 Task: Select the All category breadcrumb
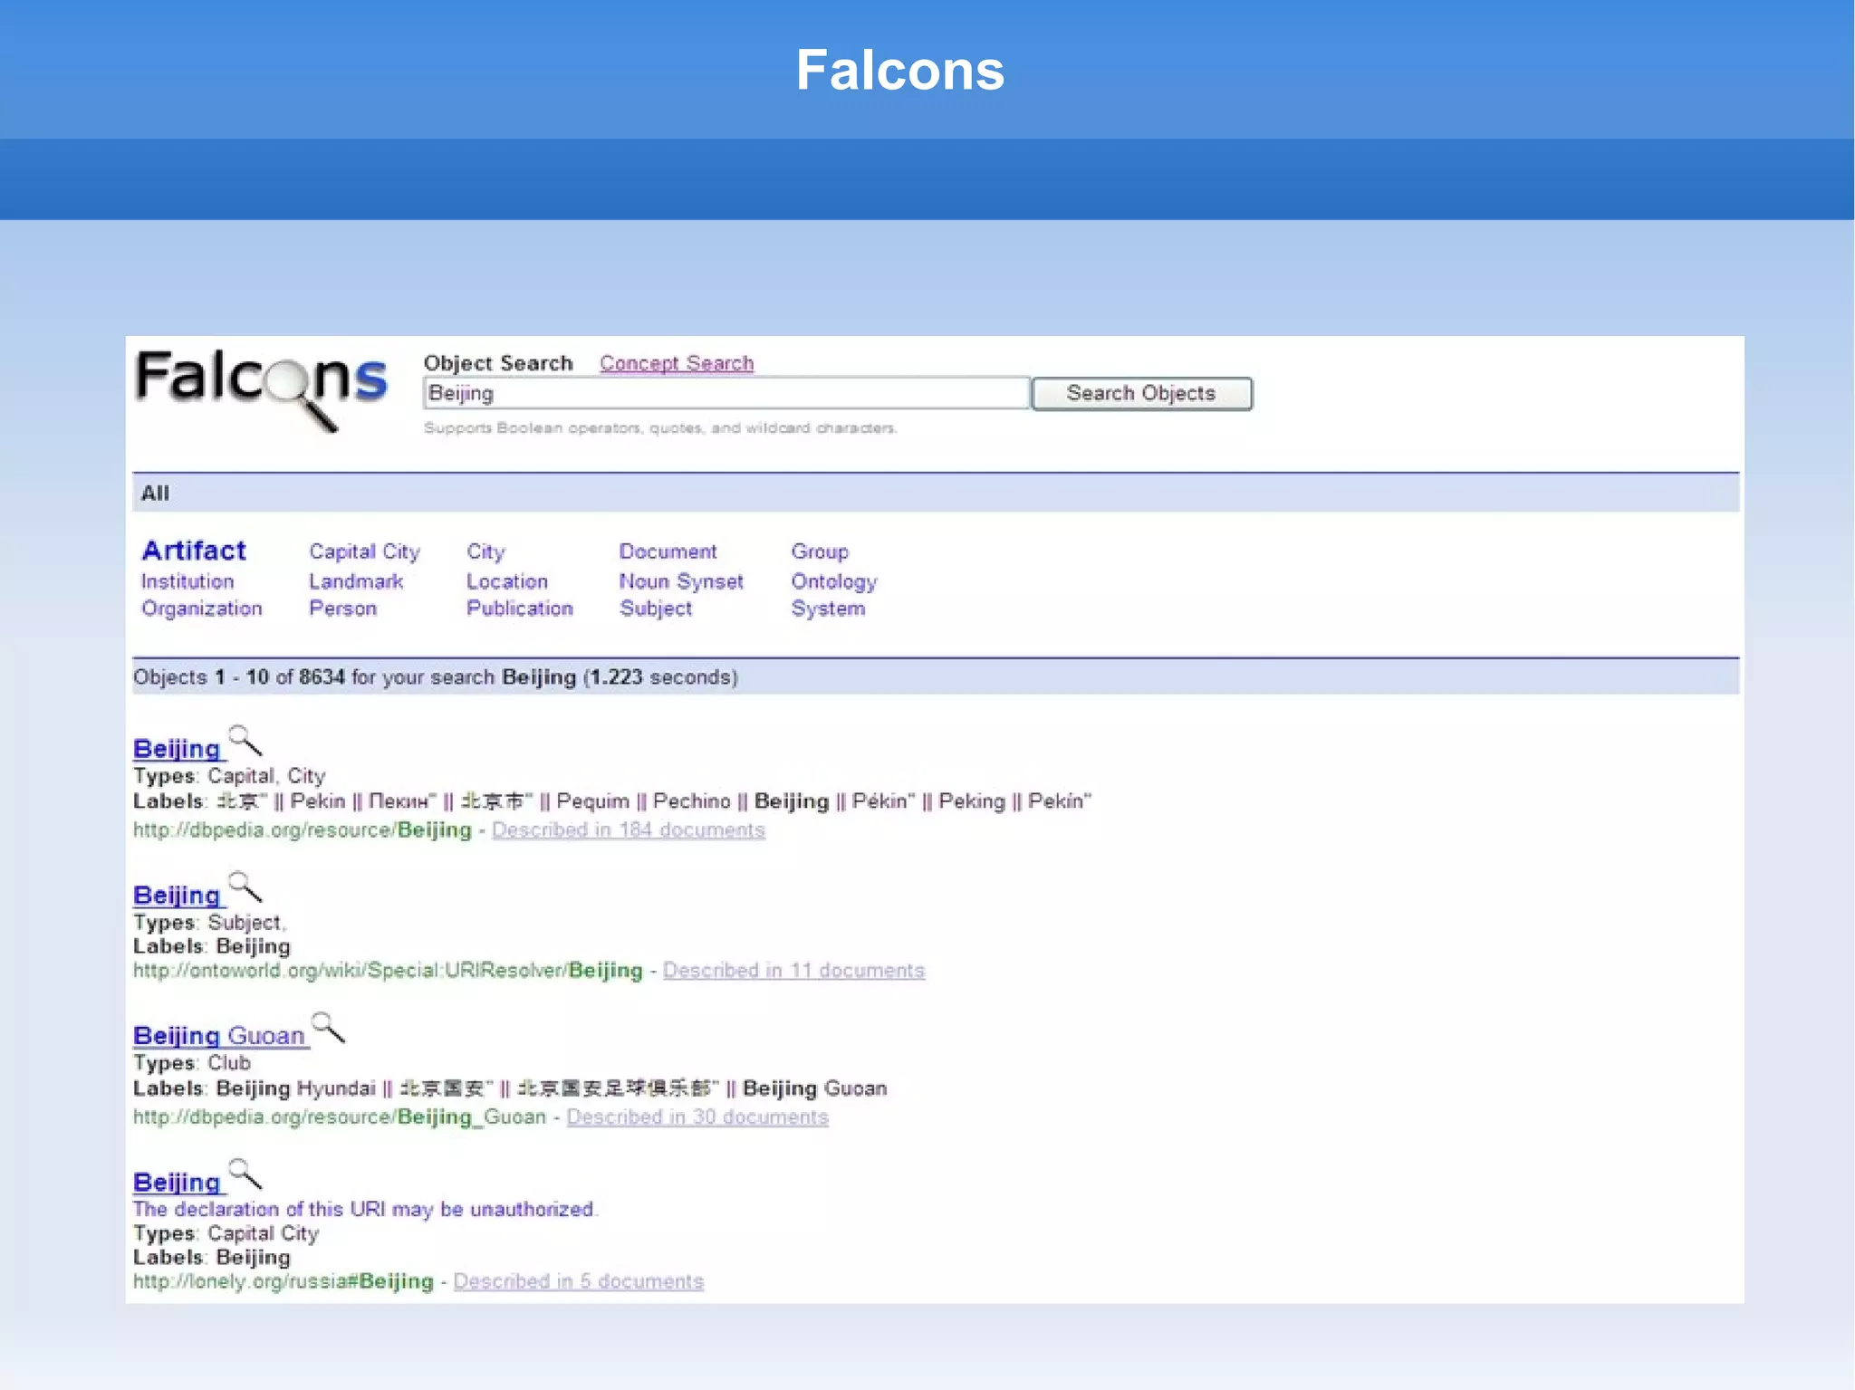point(155,494)
